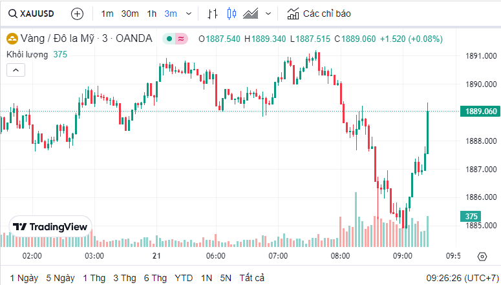Screen dimensions: 501x285
Task: Select the YTD date range
Action: tap(184, 278)
